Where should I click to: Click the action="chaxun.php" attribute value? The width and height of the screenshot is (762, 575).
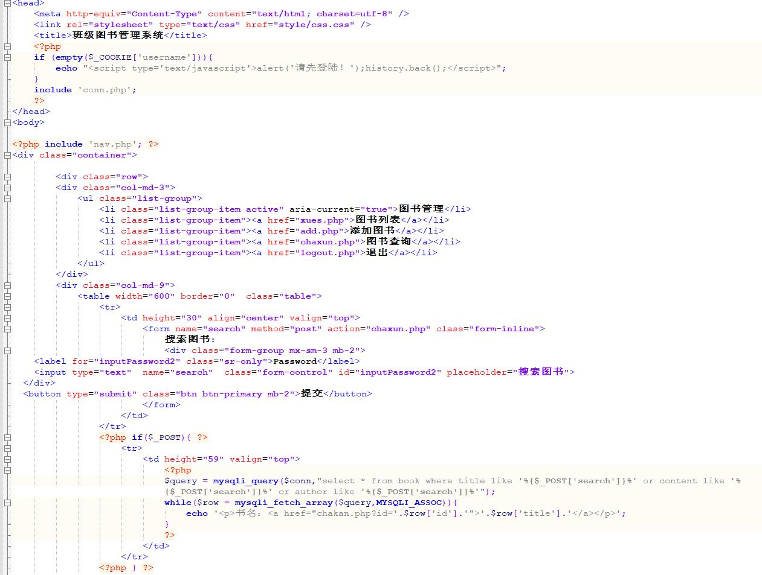coord(398,329)
